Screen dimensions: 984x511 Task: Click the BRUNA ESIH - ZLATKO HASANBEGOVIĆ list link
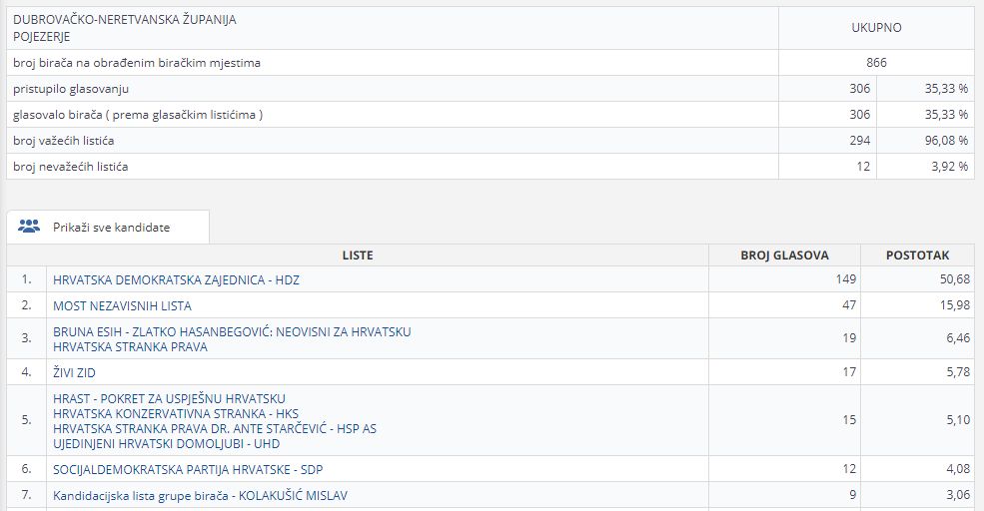point(232,331)
